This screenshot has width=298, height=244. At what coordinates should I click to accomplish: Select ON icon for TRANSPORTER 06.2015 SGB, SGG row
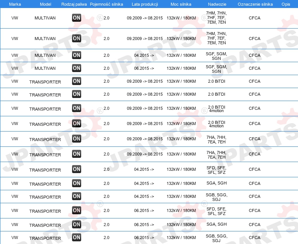(x=77, y=237)
